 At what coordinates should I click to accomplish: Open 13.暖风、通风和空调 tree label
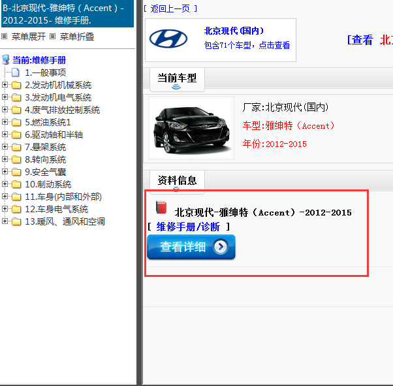pyautogui.click(x=65, y=221)
